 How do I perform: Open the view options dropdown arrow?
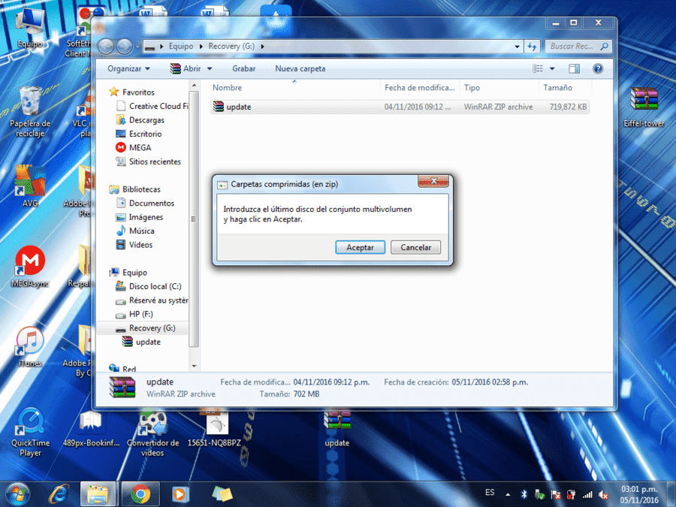pyautogui.click(x=552, y=68)
